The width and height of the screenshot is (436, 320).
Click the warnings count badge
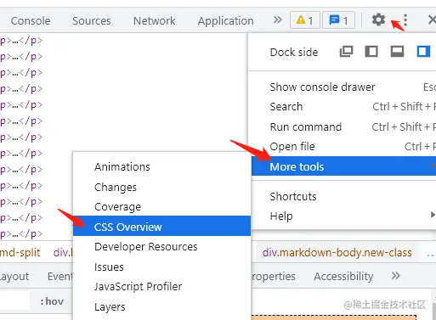305,20
